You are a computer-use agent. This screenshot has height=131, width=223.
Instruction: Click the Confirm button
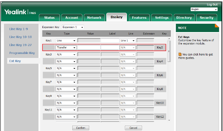coord(81,128)
